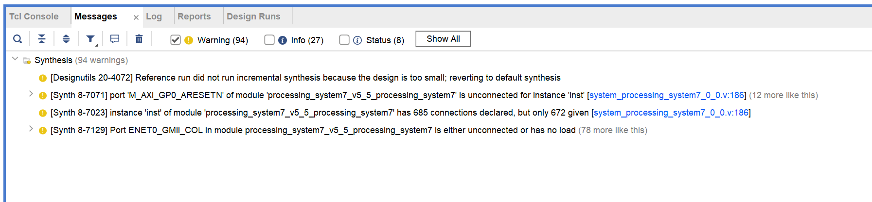
Task: Open the message filter funnel icon
Action: tap(90, 39)
